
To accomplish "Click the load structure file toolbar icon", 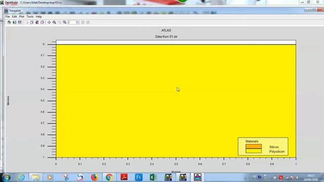I will pyautogui.click(x=9, y=22).
